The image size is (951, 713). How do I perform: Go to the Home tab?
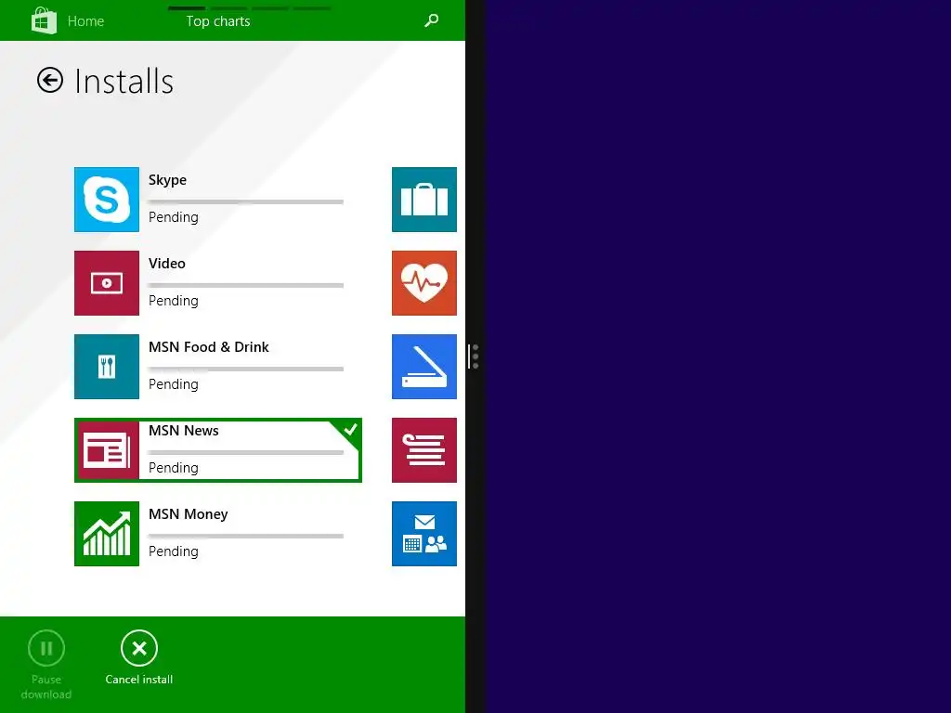pos(85,21)
